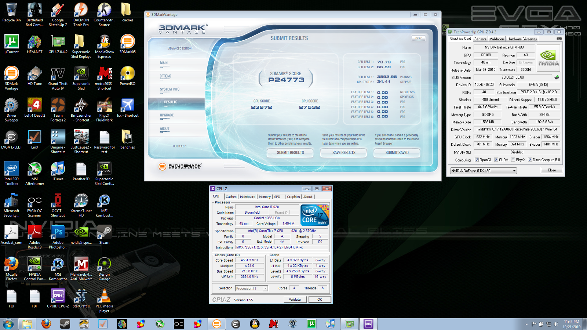Image resolution: width=587 pixels, height=330 pixels.
Task: Open PhysX FluidMark desktop icon
Action: point(104,110)
